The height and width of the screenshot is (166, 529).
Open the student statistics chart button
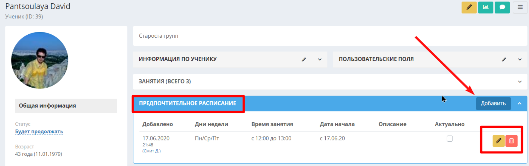pos(486,7)
